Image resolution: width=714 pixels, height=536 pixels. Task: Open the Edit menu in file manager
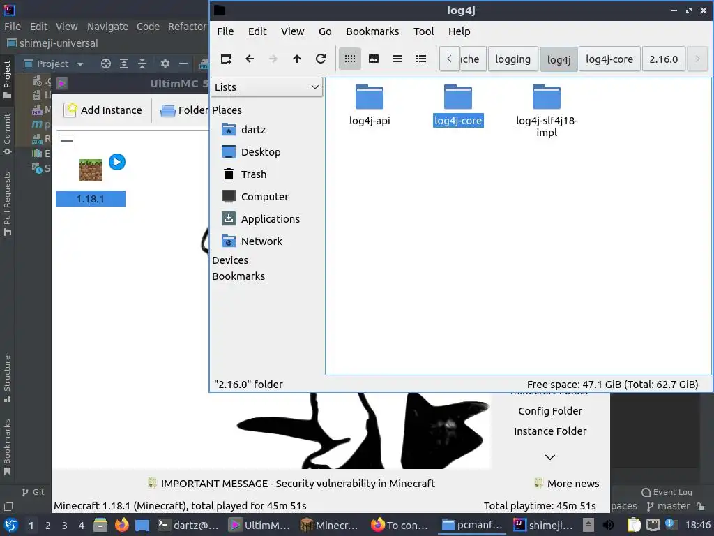coord(257,31)
